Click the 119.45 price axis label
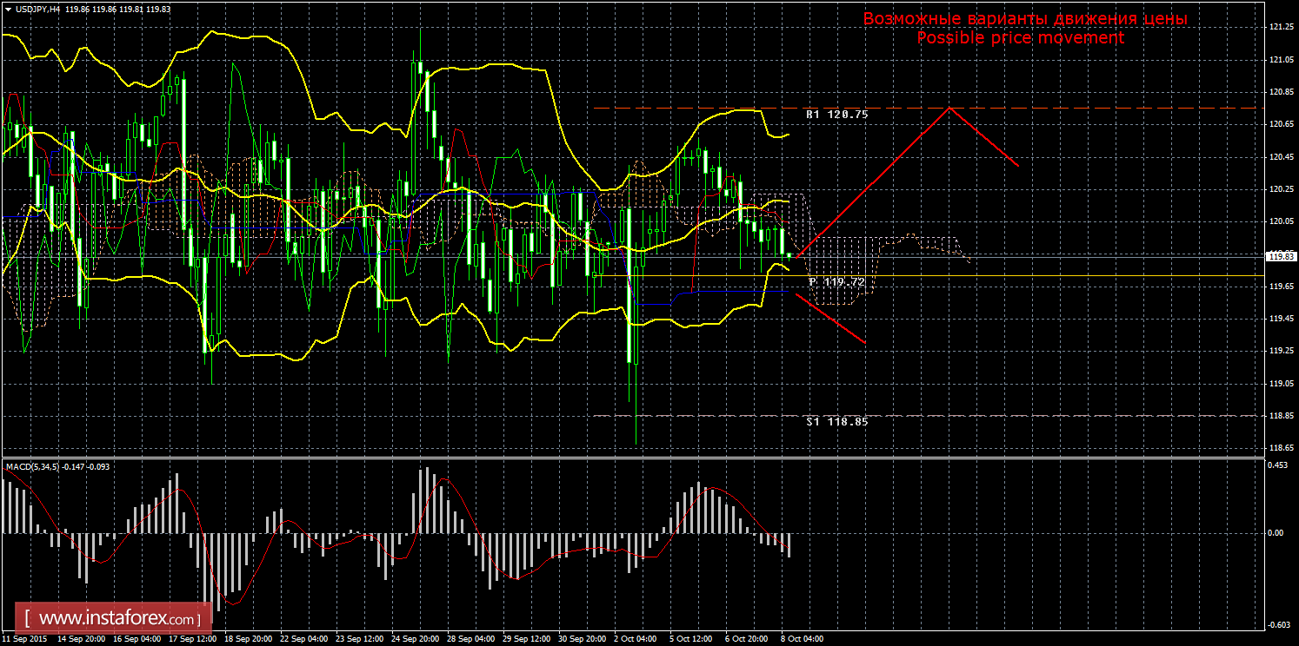Image resolution: width=1299 pixels, height=646 pixels. coord(1280,319)
